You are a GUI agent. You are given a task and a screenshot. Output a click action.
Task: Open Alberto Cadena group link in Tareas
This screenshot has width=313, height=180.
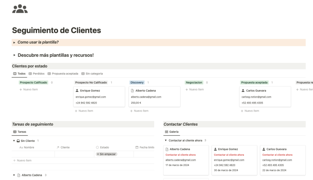32,175
